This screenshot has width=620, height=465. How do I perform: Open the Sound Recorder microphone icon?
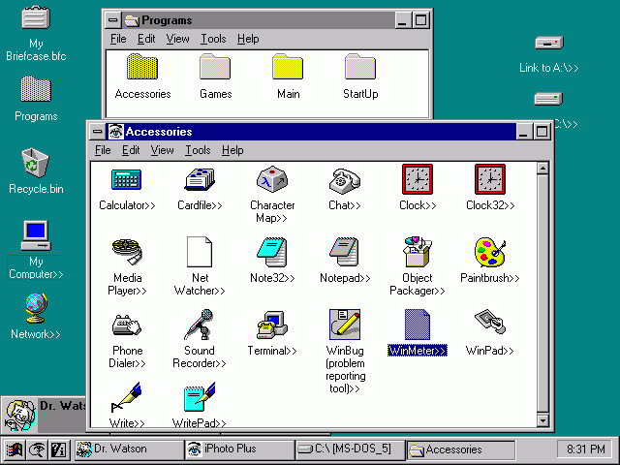tap(200, 325)
